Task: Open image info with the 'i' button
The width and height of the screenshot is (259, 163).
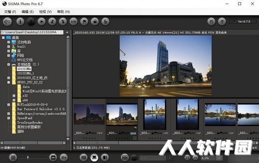Action: [x=20, y=22]
